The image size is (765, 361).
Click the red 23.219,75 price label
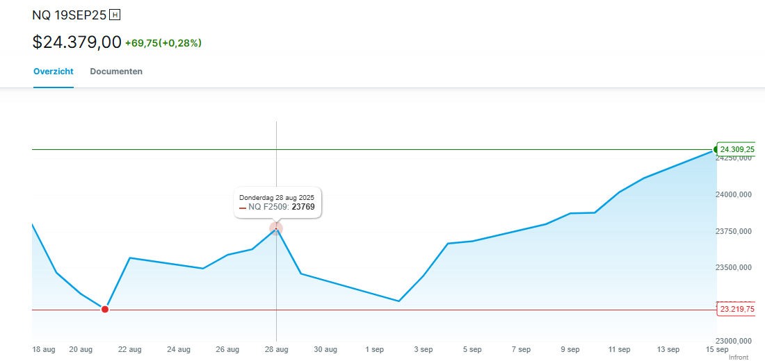[x=737, y=310]
